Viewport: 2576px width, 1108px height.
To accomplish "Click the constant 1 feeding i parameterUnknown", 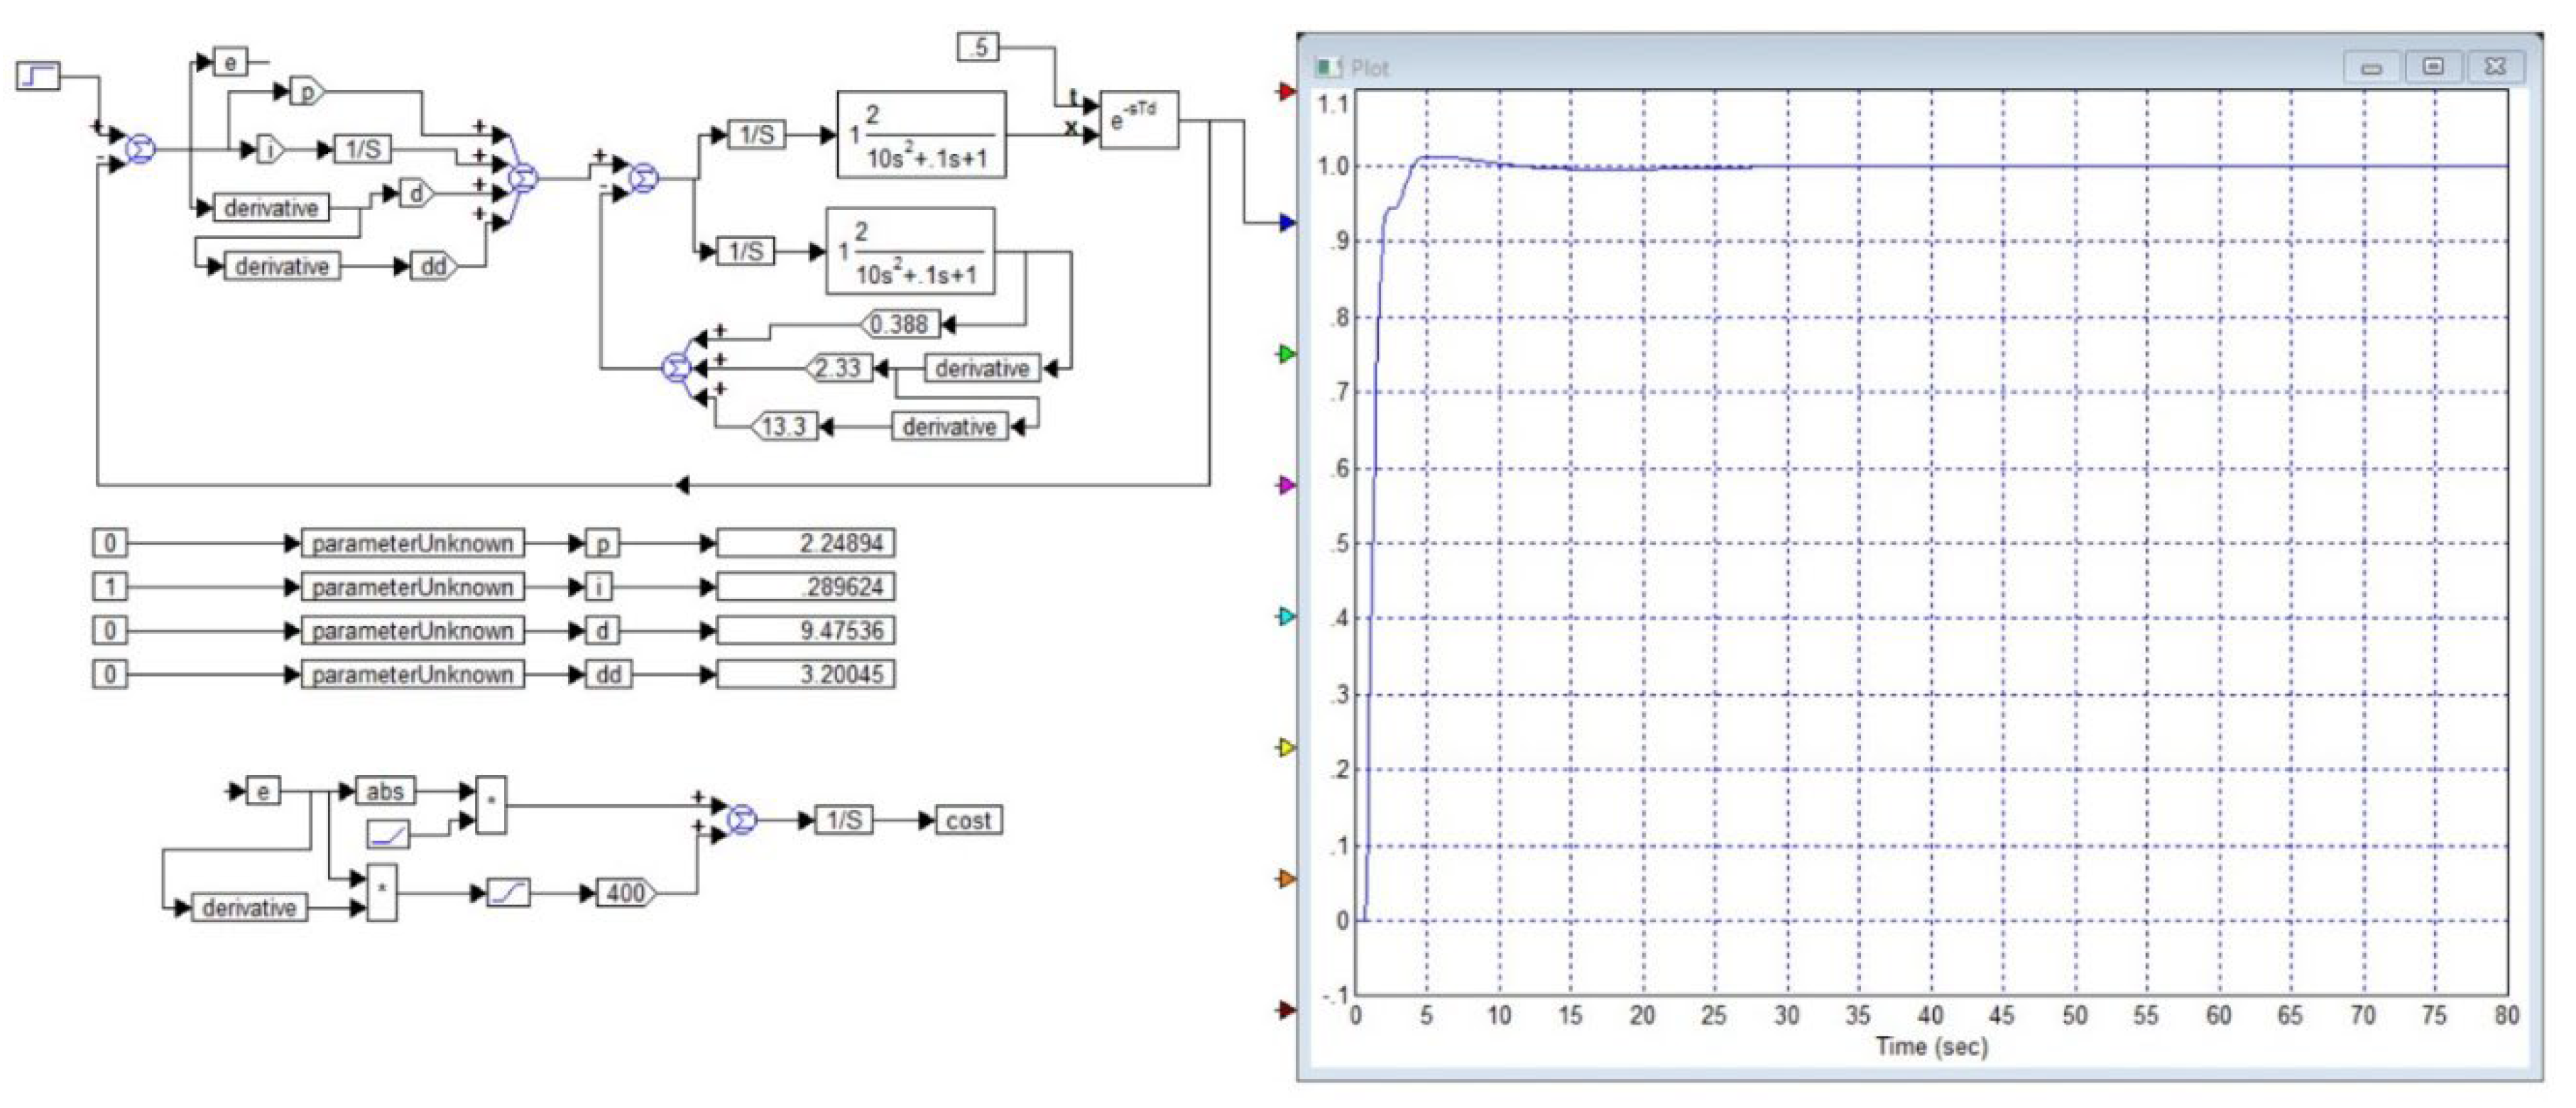I will coord(109,586).
